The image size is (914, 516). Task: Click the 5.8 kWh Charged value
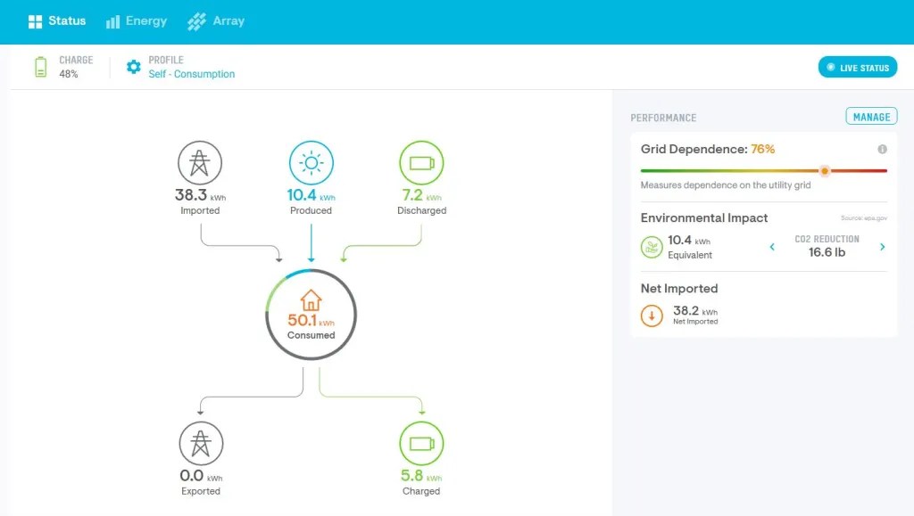421,476
